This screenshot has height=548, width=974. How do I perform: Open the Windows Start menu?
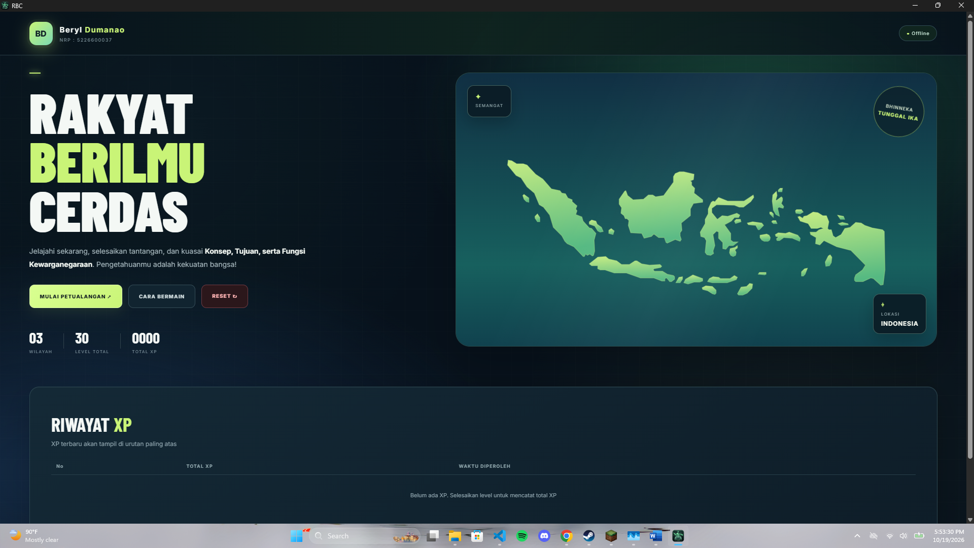tap(297, 536)
